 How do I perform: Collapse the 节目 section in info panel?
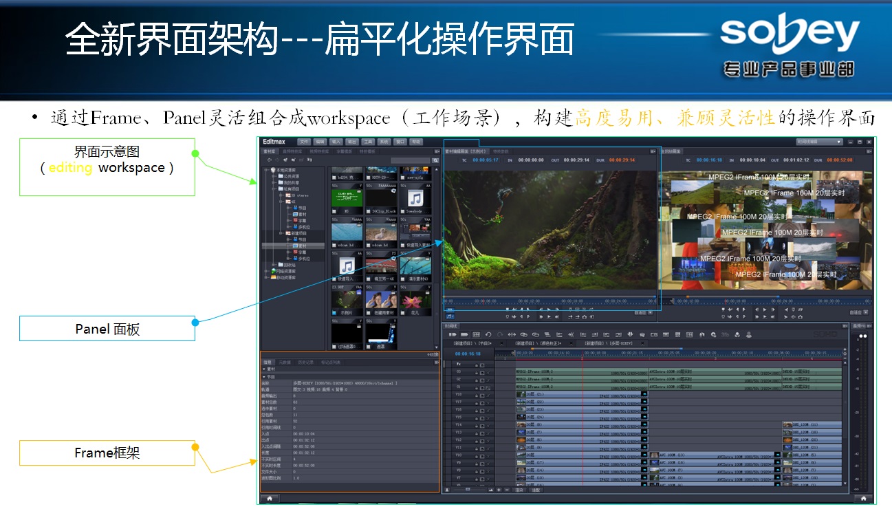(x=264, y=377)
